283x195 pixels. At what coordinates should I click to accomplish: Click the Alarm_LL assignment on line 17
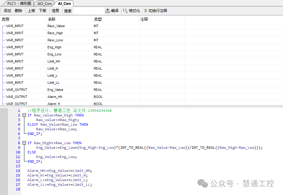coord(60,185)
